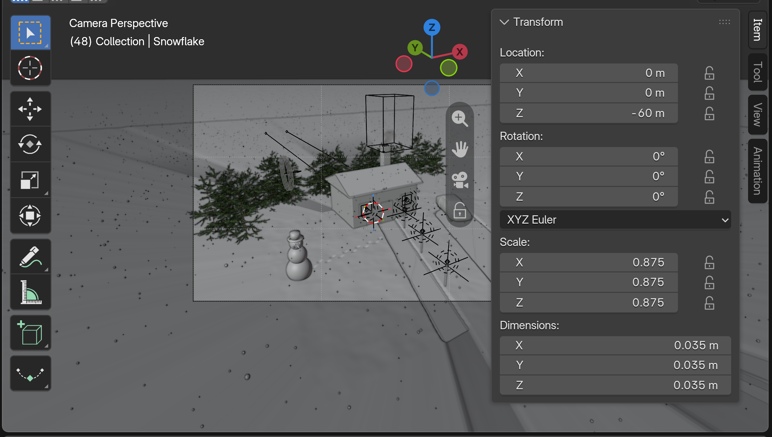Click the hand Pan view icon

[x=460, y=149]
